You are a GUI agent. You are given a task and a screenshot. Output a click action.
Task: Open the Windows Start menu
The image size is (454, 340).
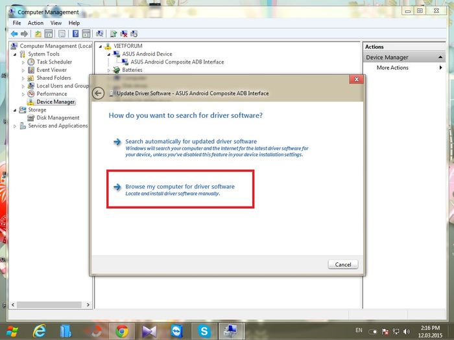point(12,332)
